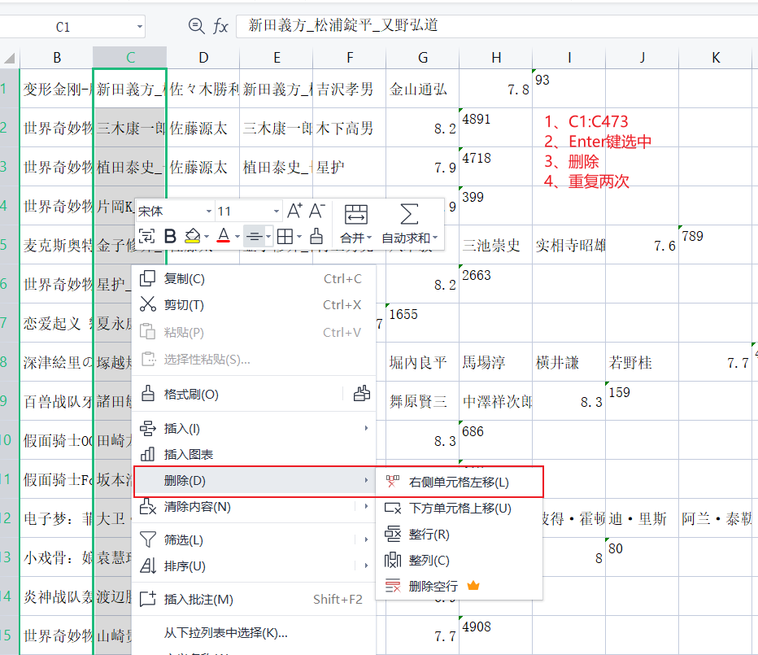Click the center alignment icon
This screenshot has height=655, width=758.
(x=255, y=237)
